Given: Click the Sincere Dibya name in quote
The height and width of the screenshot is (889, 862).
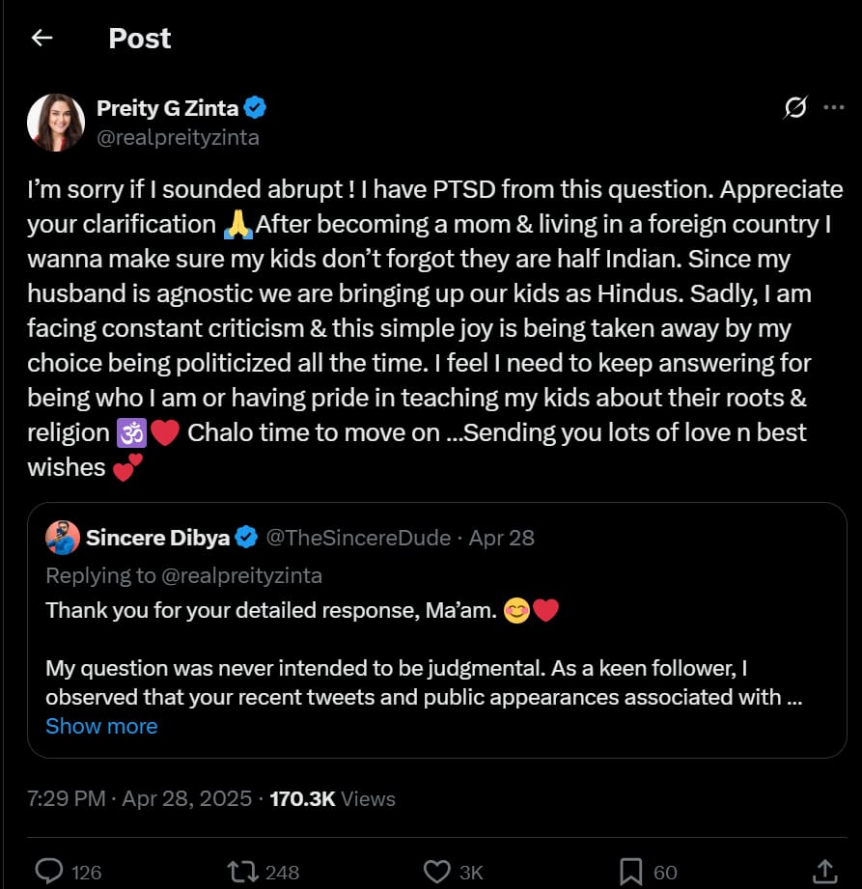Looking at the screenshot, I should click(x=158, y=538).
